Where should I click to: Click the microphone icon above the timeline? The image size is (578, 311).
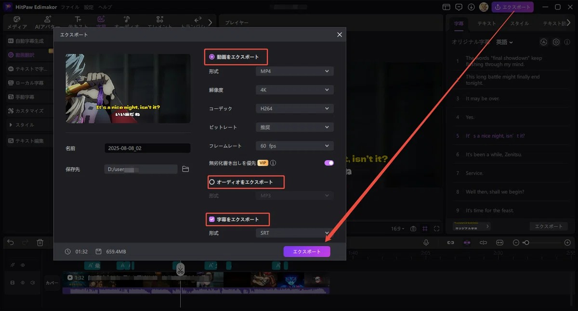pos(426,243)
